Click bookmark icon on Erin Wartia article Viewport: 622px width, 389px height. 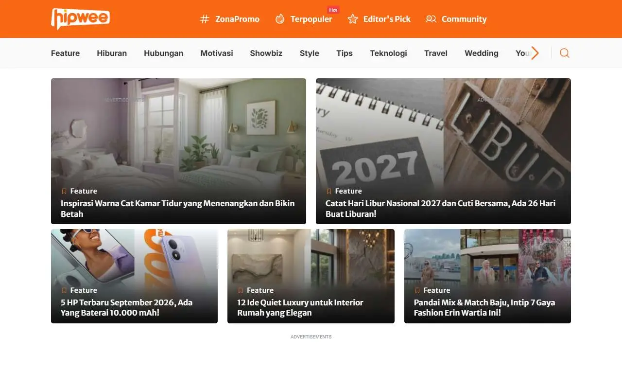tap(417, 290)
